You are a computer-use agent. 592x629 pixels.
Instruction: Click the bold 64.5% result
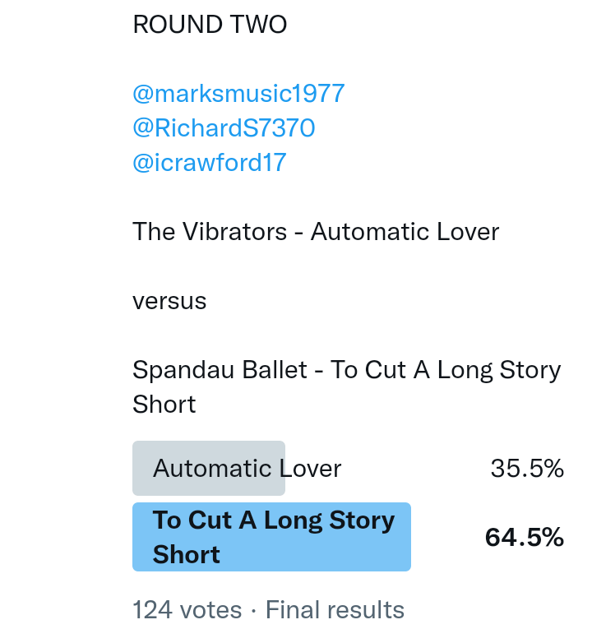525,538
